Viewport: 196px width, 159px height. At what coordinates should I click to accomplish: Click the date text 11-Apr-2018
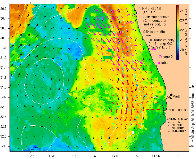150,8
